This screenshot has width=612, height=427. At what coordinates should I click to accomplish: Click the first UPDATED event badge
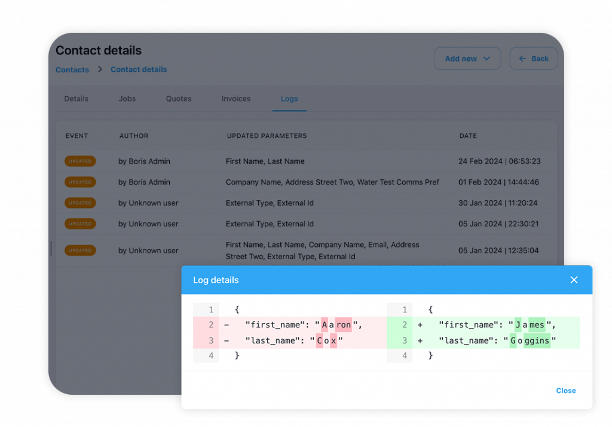[x=80, y=161]
